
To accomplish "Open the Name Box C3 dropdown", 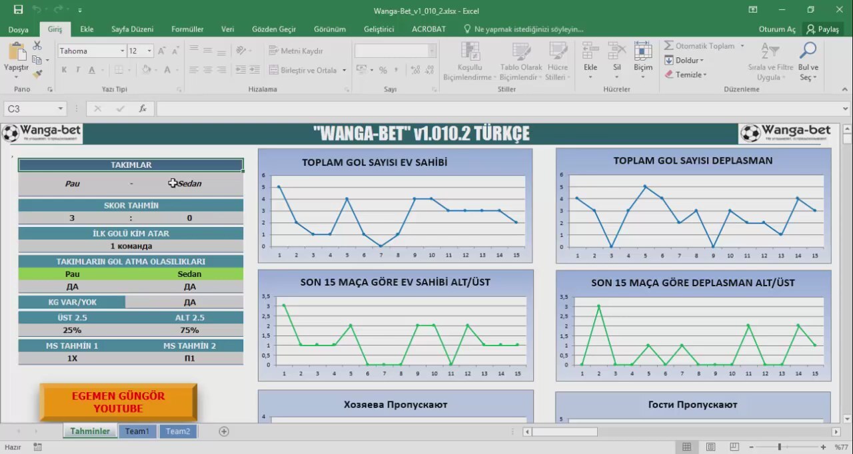I will (61, 109).
